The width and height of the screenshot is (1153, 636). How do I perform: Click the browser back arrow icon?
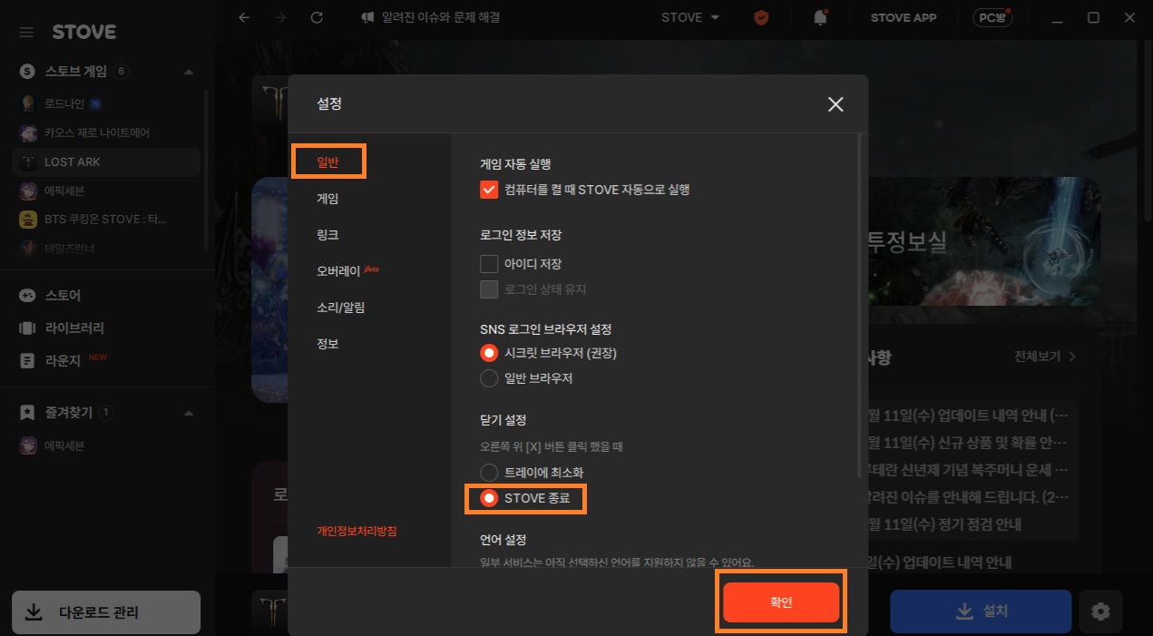click(243, 18)
